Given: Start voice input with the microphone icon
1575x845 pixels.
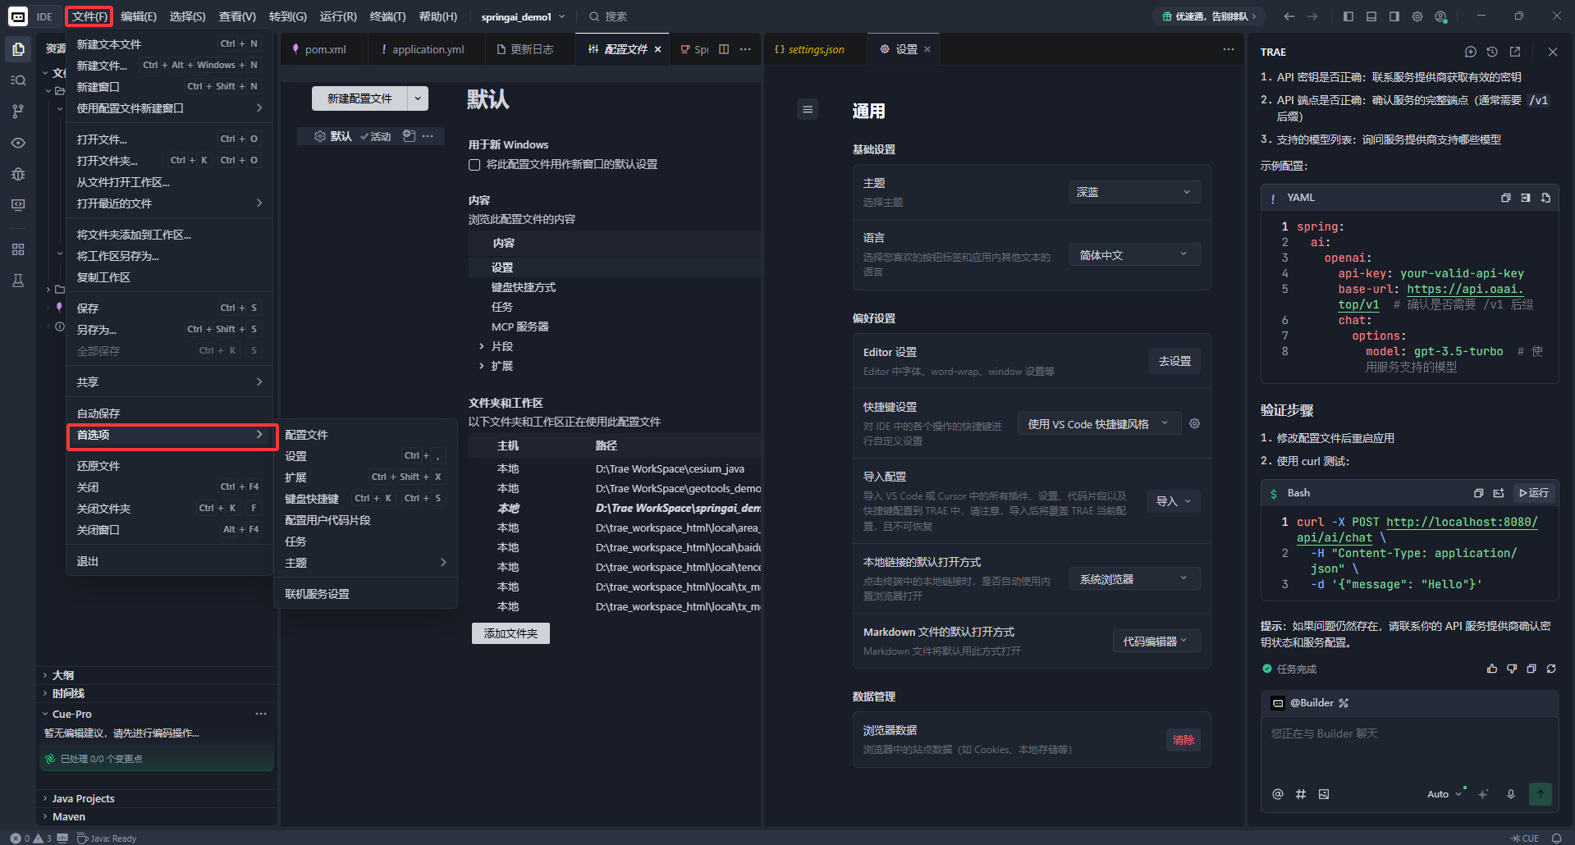Looking at the screenshot, I should [1511, 794].
